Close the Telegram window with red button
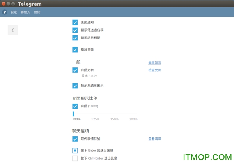The height and width of the screenshot is (167, 234). point(4,4)
